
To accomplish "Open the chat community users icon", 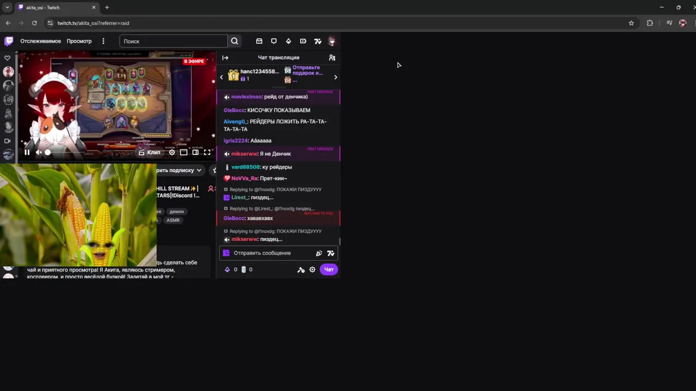I will 332,58.
